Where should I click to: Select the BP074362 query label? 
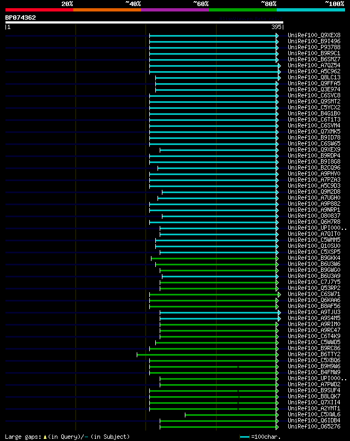[21, 18]
